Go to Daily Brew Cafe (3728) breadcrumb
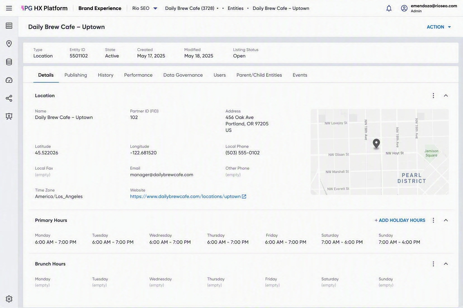Viewport: 463px width, 308px height. click(190, 8)
